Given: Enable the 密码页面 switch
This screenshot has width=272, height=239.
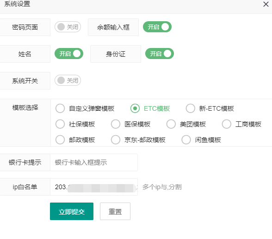Looking at the screenshot, I should (68, 27).
